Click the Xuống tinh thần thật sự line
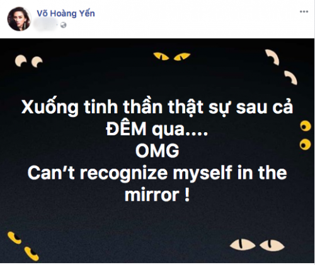 pyautogui.click(x=157, y=108)
